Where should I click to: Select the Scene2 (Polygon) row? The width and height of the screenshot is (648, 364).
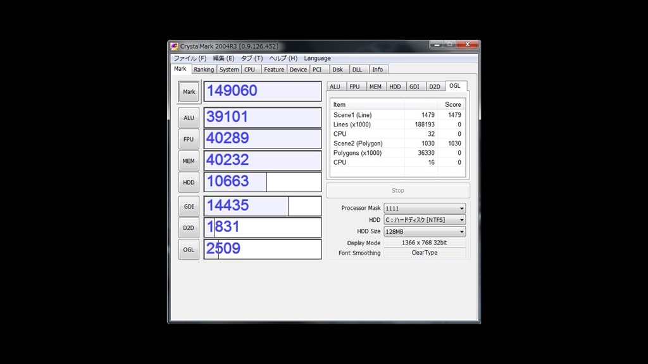tap(397, 143)
